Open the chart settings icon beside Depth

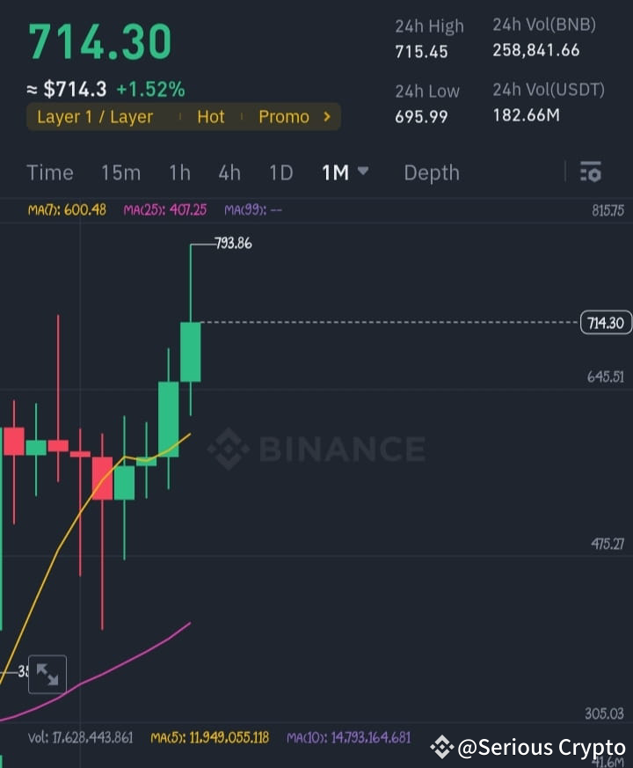tap(590, 172)
